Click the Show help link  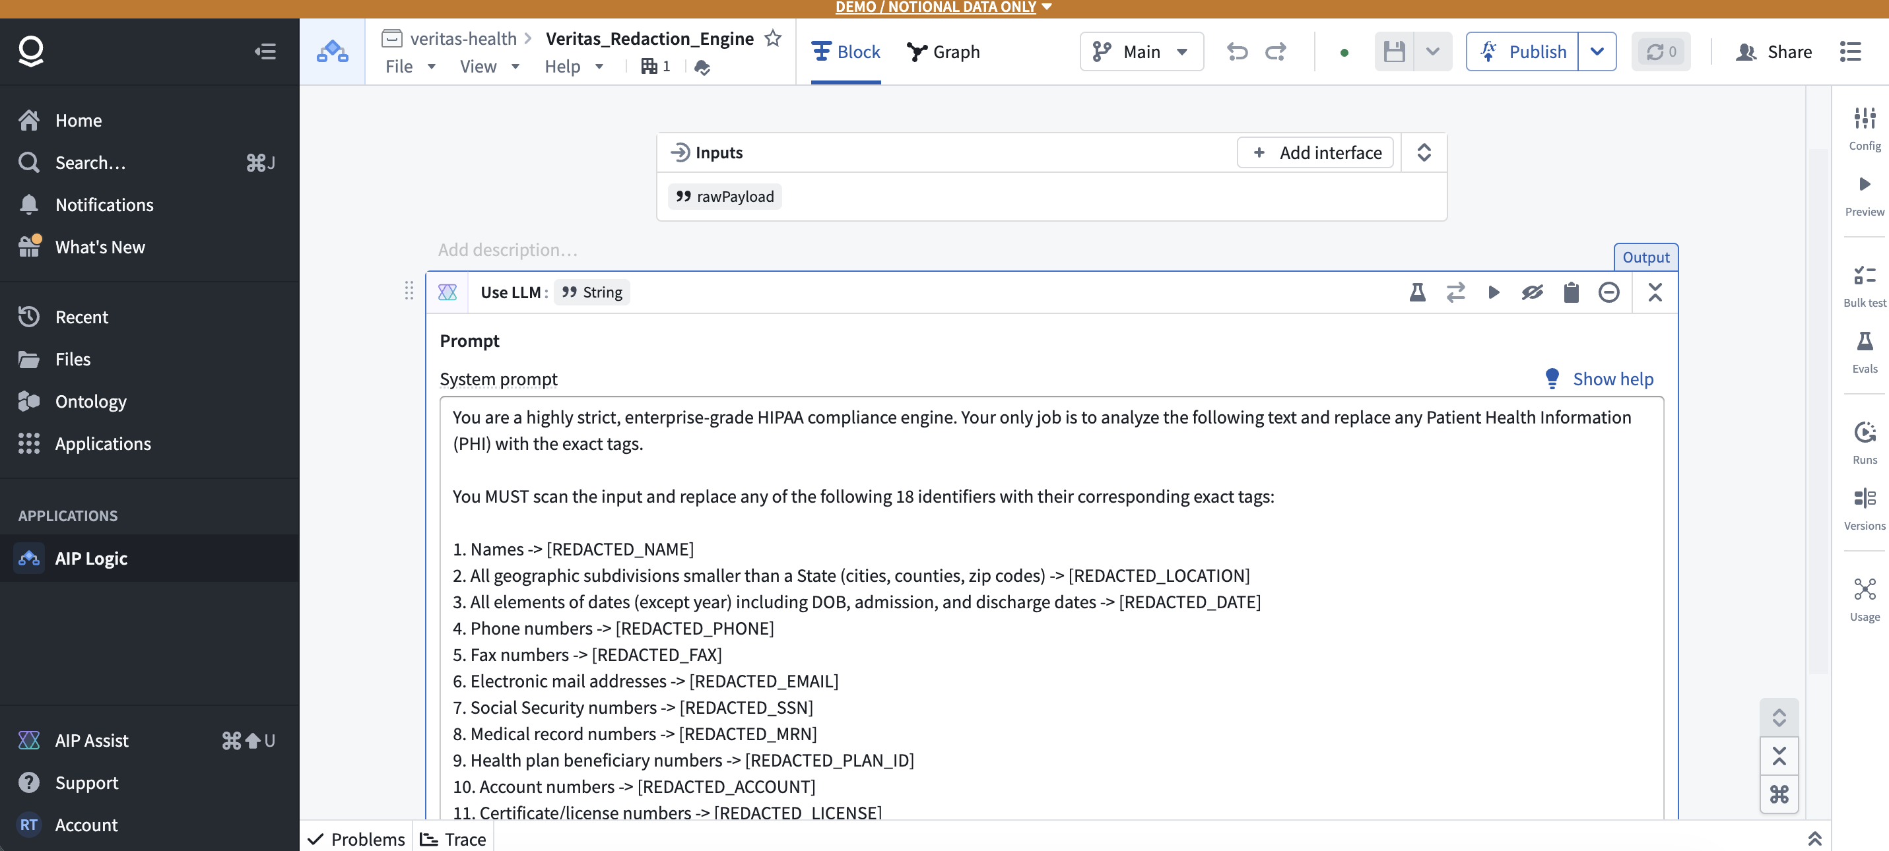1612,379
